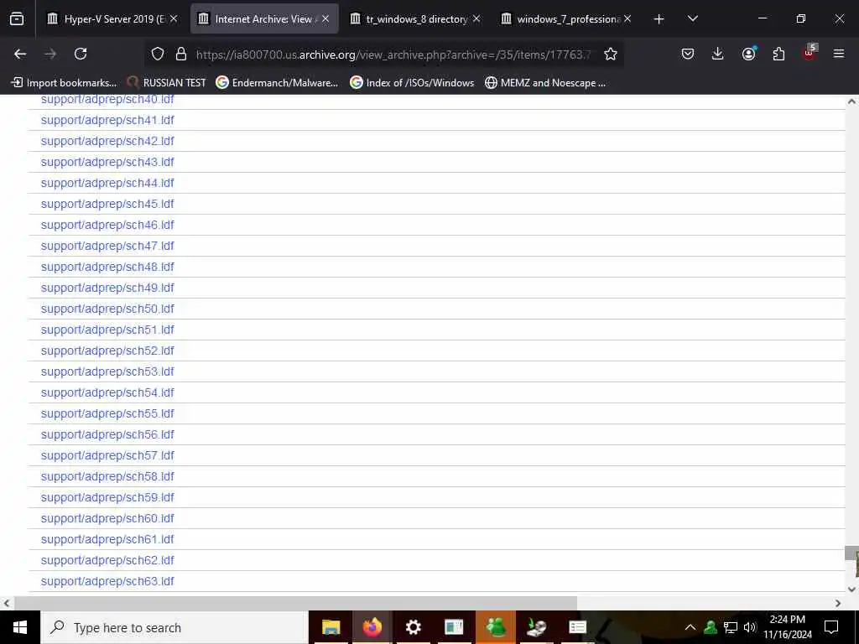This screenshot has width=859, height=644.
Task: Open the Extensions panel
Action: coord(778,54)
